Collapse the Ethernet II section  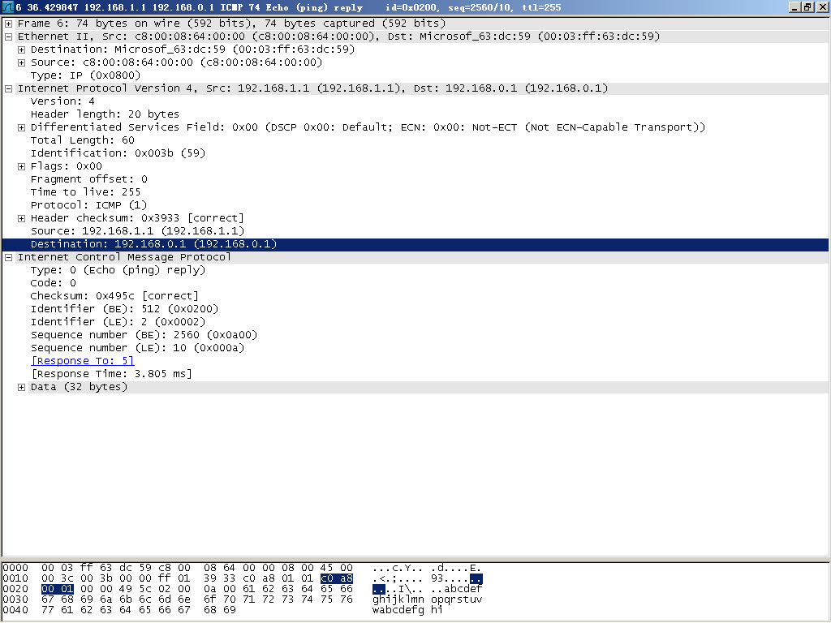click(8, 37)
